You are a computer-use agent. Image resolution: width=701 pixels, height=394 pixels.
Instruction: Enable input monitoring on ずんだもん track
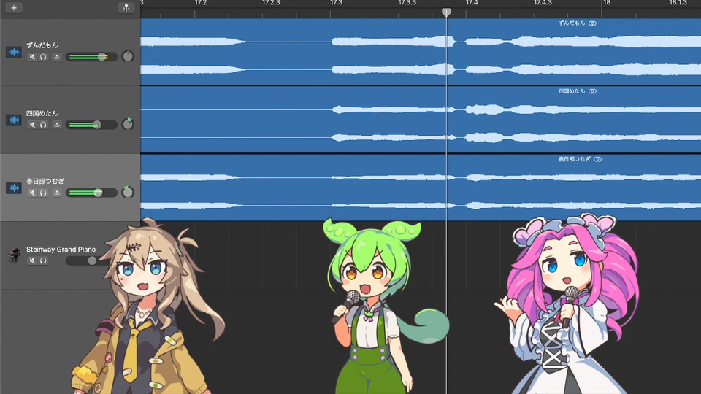pyautogui.click(x=57, y=57)
